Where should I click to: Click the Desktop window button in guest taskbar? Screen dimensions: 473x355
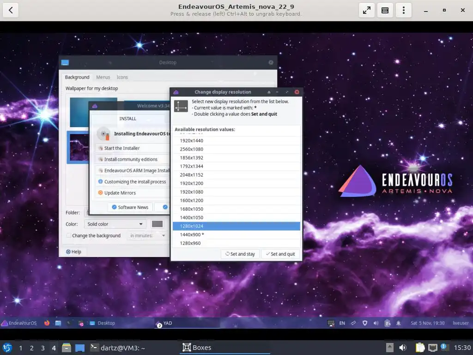point(103,323)
